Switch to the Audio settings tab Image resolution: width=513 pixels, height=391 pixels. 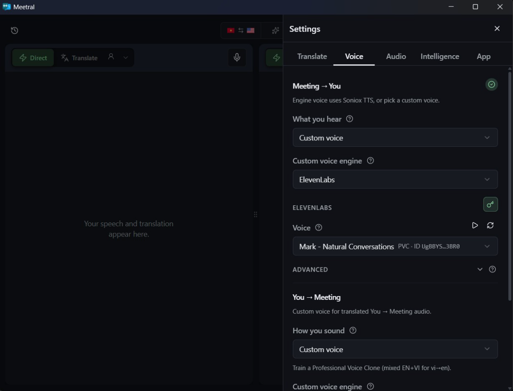click(x=396, y=56)
